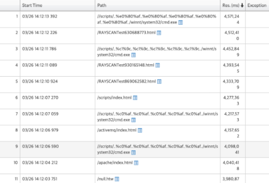The image size is (269, 183).
Task: Click row number 1 cell
Action: coord(10,19)
